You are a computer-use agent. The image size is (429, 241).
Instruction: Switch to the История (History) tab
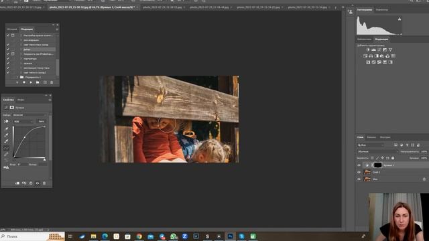(12, 29)
